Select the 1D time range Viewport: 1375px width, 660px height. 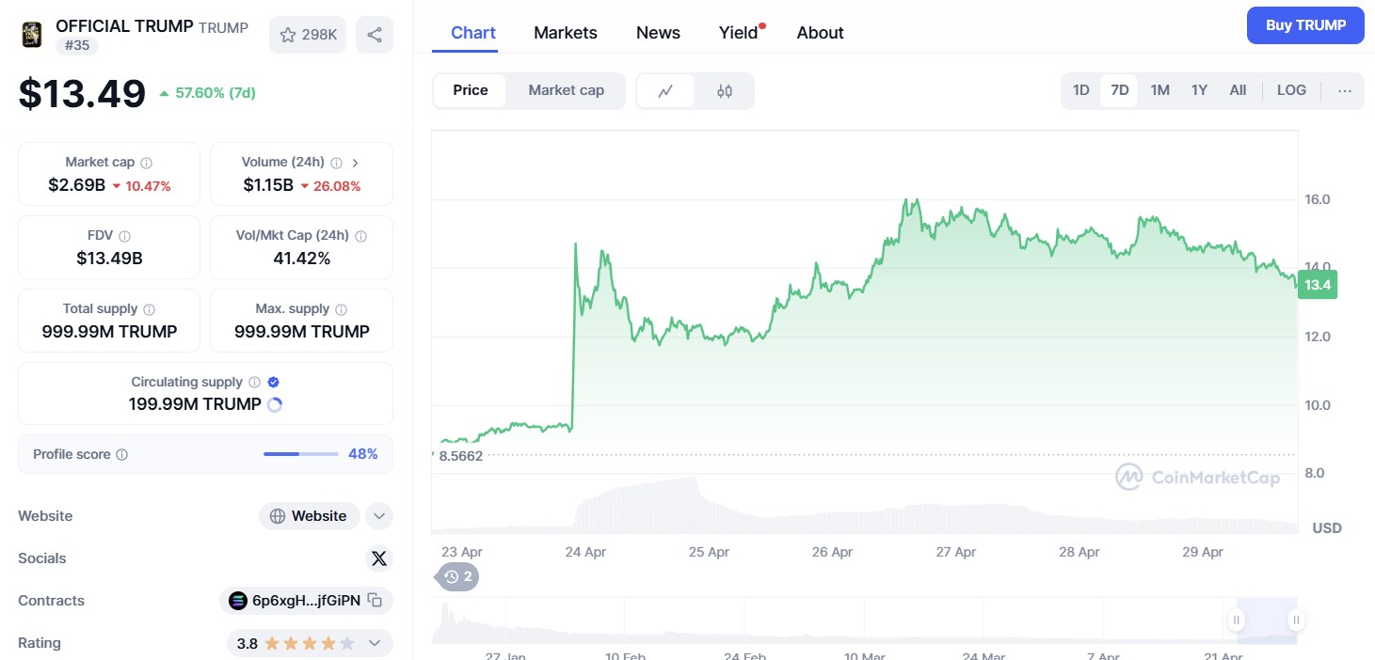pyautogui.click(x=1080, y=90)
